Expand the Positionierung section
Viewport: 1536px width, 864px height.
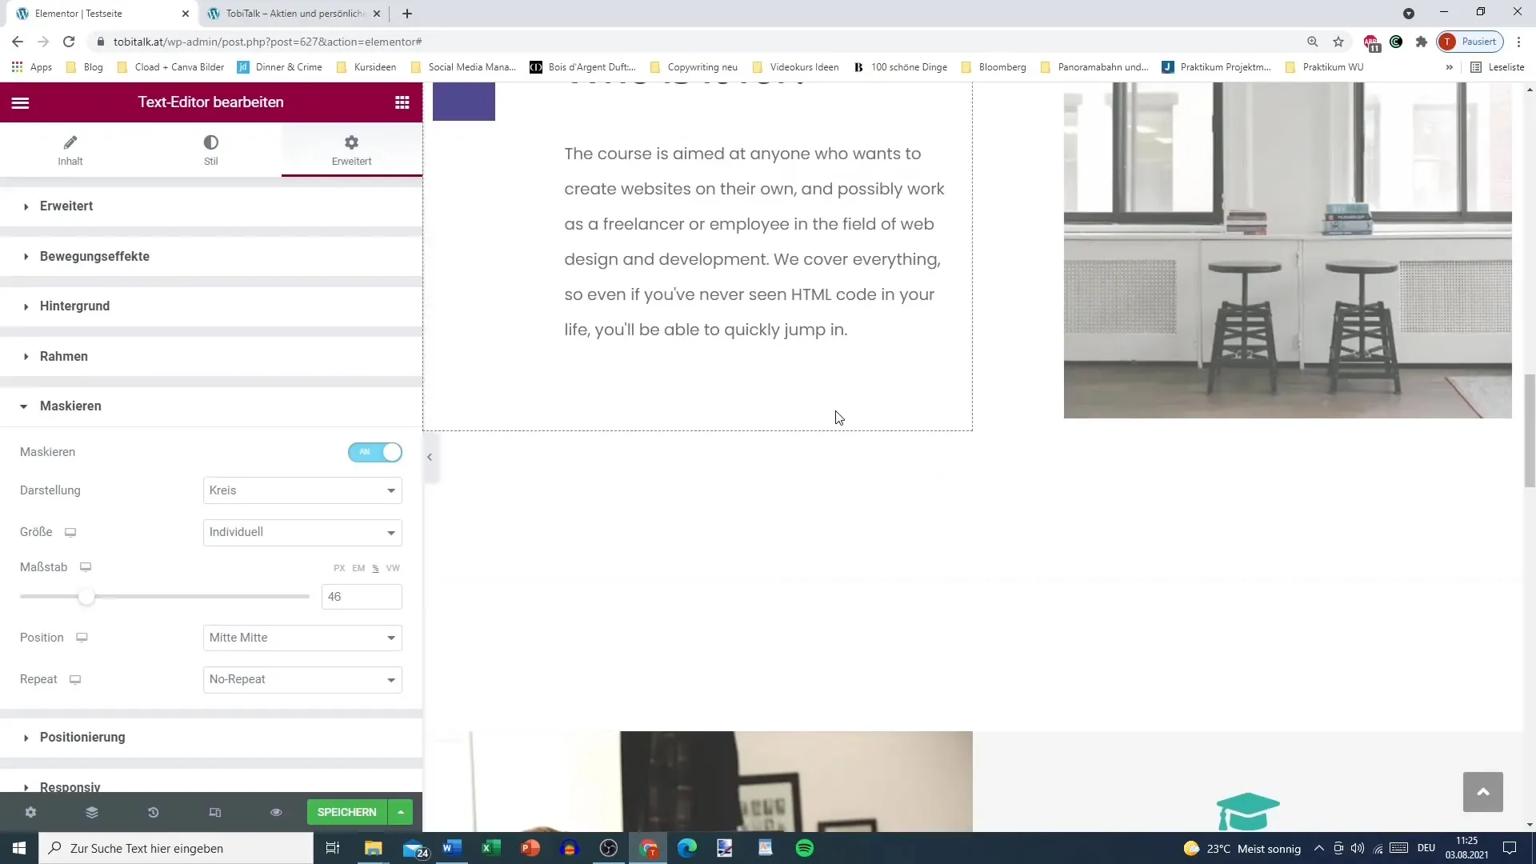coord(211,737)
